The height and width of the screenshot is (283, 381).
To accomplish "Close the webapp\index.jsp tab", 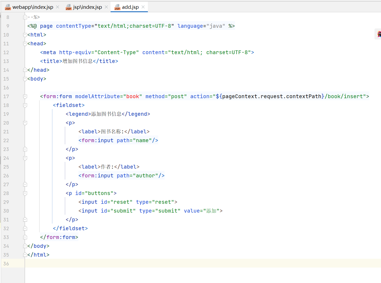I will pos(58,7).
